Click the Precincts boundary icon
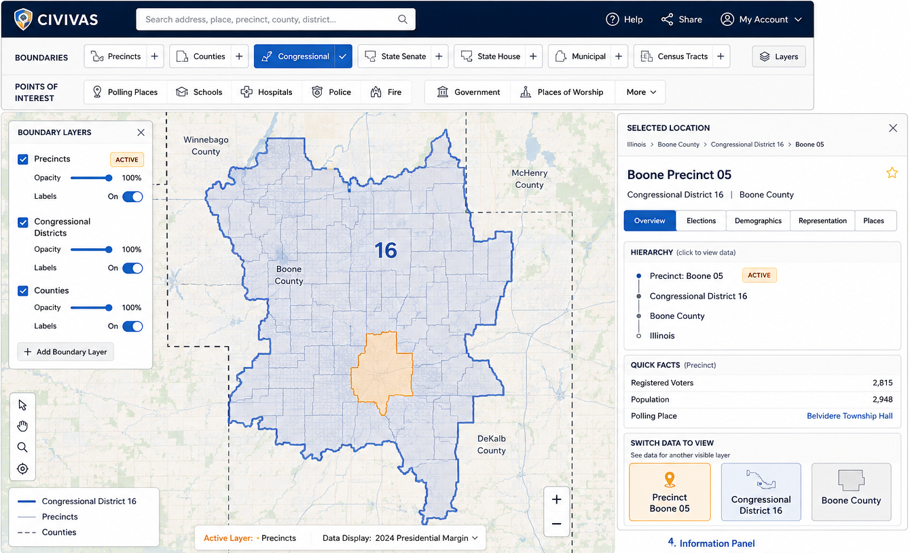 pos(97,57)
